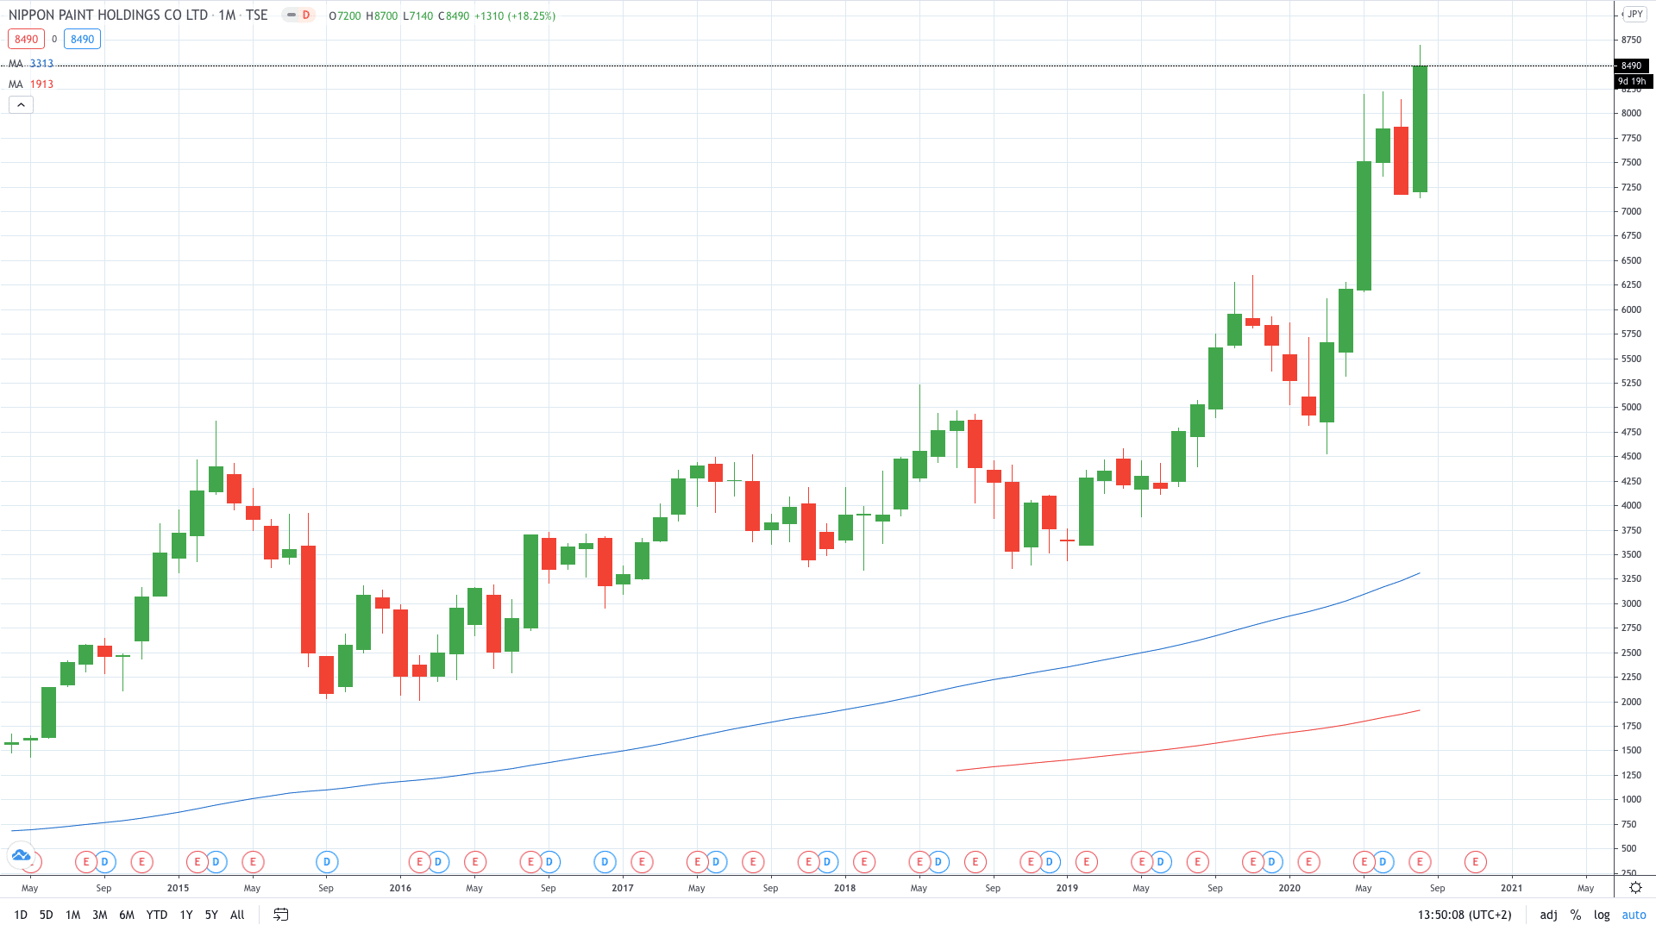Click the blue MA 3313 value label
1656x931 pixels.
pos(41,64)
